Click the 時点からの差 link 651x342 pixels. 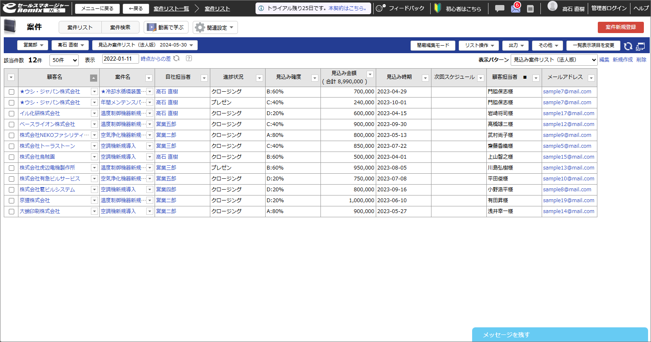[x=156, y=59]
